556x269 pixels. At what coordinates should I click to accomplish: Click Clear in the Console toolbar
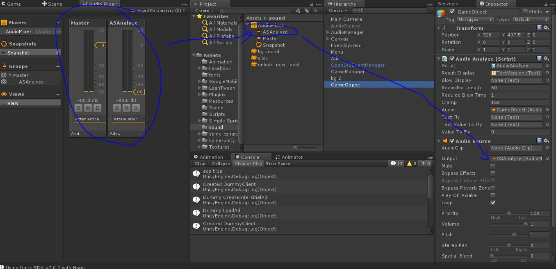200,163
